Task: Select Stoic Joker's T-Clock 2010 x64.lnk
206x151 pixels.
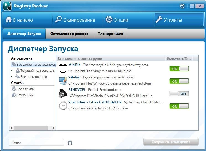Action: (95, 102)
